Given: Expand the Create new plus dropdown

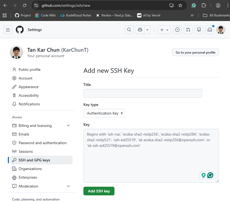Looking at the screenshot, I should pyautogui.click(x=164, y=30).
